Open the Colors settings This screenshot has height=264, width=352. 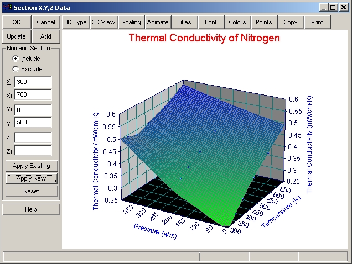click(237, 22)
